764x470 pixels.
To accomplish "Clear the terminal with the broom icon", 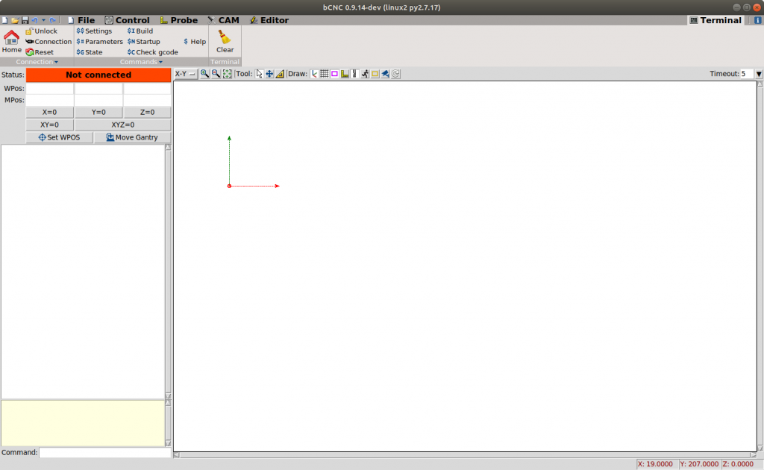I will tap(225, 41).
